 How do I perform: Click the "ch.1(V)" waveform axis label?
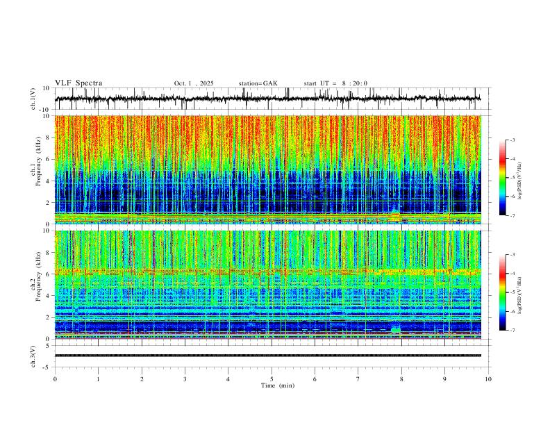pyautogui.click(x=33, y=99)
